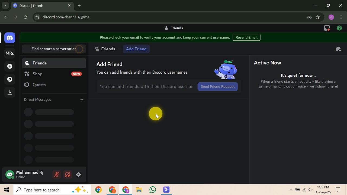Click Resend Email button

coord(246,37)
